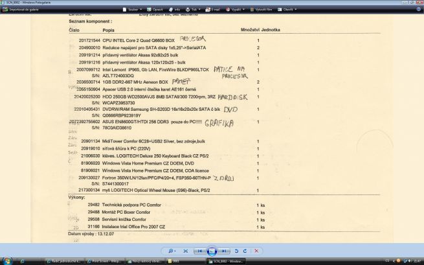Viewport: 424px width, 265px height.
Task: Click the fit-to-window icon
Action: click(x=186, y=251)
